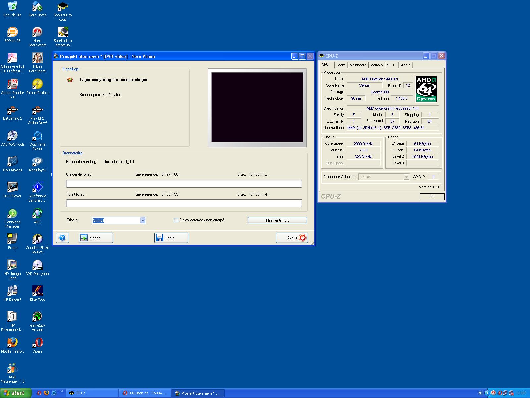
Task: Launch Nero StartSmart desktop icon
Action: tap(37, 37)
